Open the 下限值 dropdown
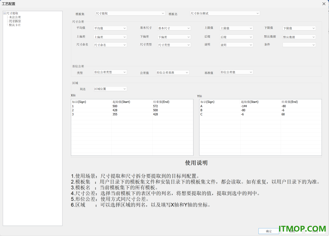This screenshot has width=329, height=236. [299, 28]
